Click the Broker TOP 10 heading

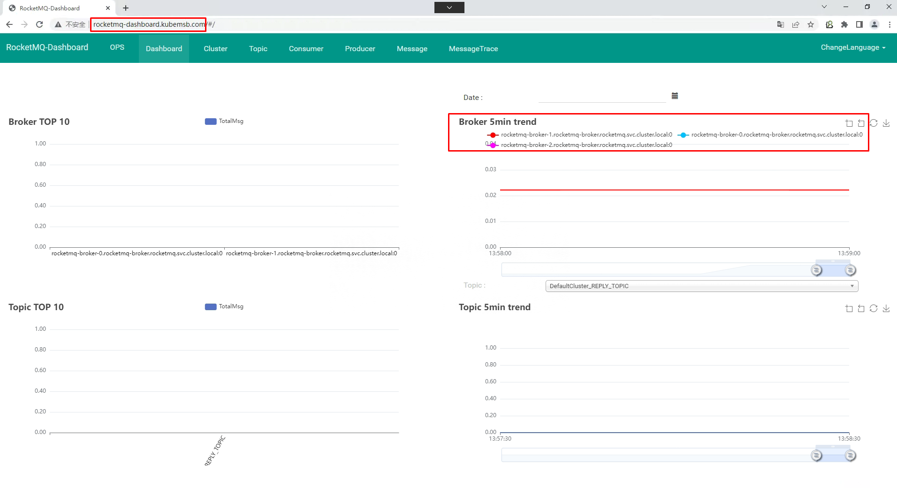click(x=39, y=122)
